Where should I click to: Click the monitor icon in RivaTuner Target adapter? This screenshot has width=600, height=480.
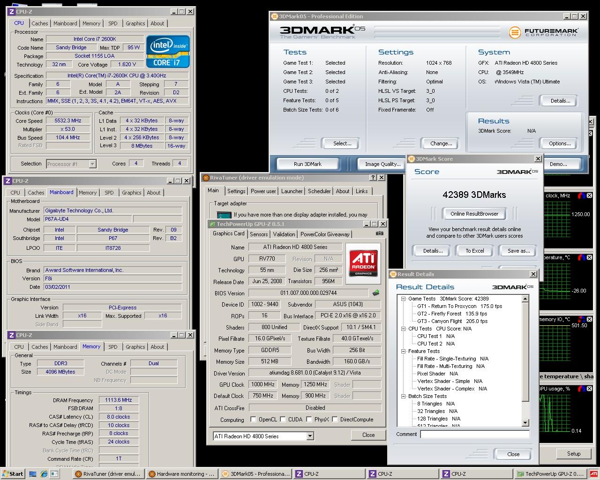coord(224,216)
